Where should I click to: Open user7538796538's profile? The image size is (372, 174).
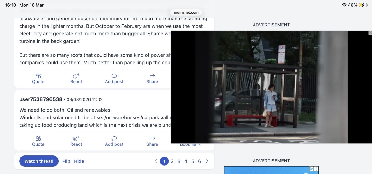(x=41, y=99)
